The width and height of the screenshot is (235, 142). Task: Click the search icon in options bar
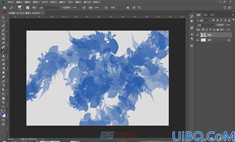tap(225, 8)
